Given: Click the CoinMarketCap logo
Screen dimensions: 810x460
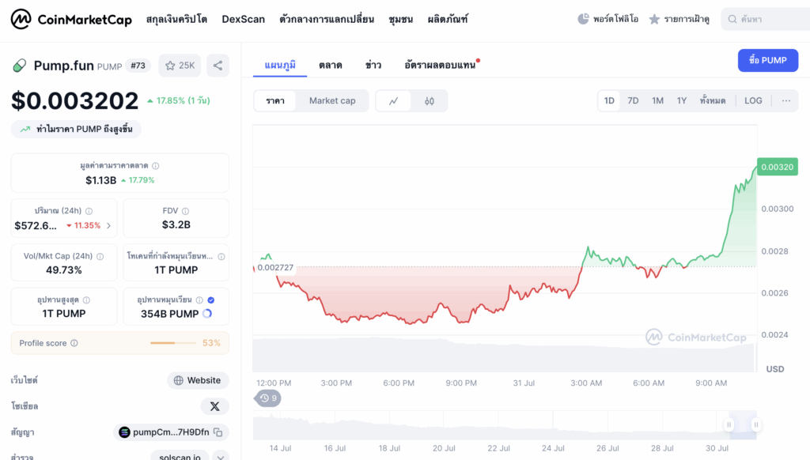Looking at the screenshot, I should 71,19.
